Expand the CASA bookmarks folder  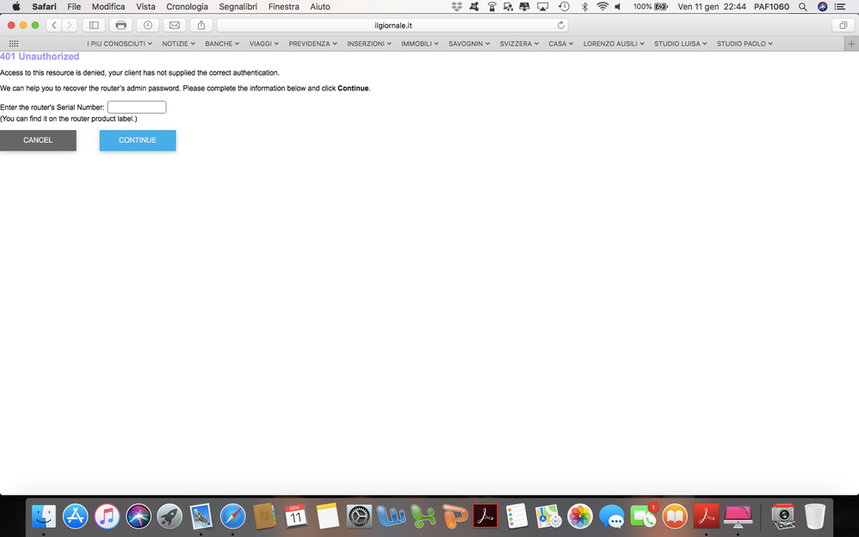pyautogui.click(x=561, y=44)
